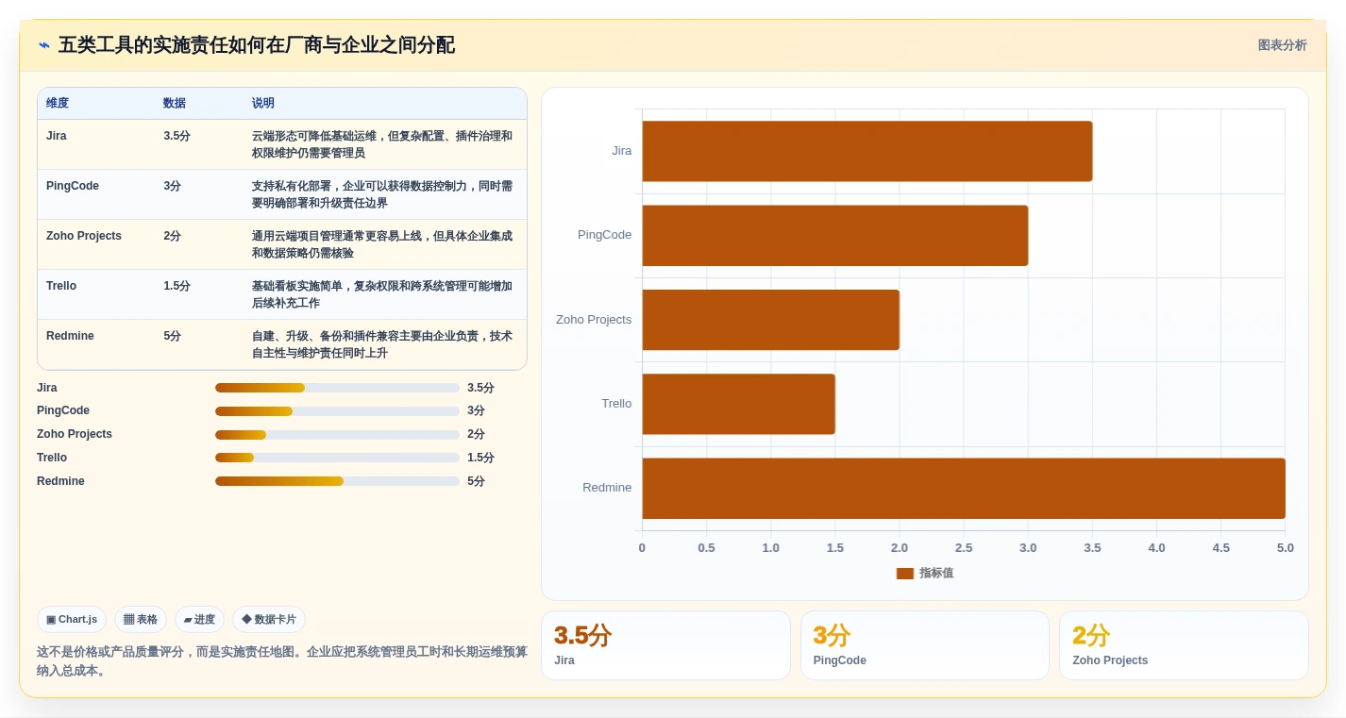Click the 5分 label beside Redmine progress
This screenshot has height=718, width=1346.
click(476, 481)
